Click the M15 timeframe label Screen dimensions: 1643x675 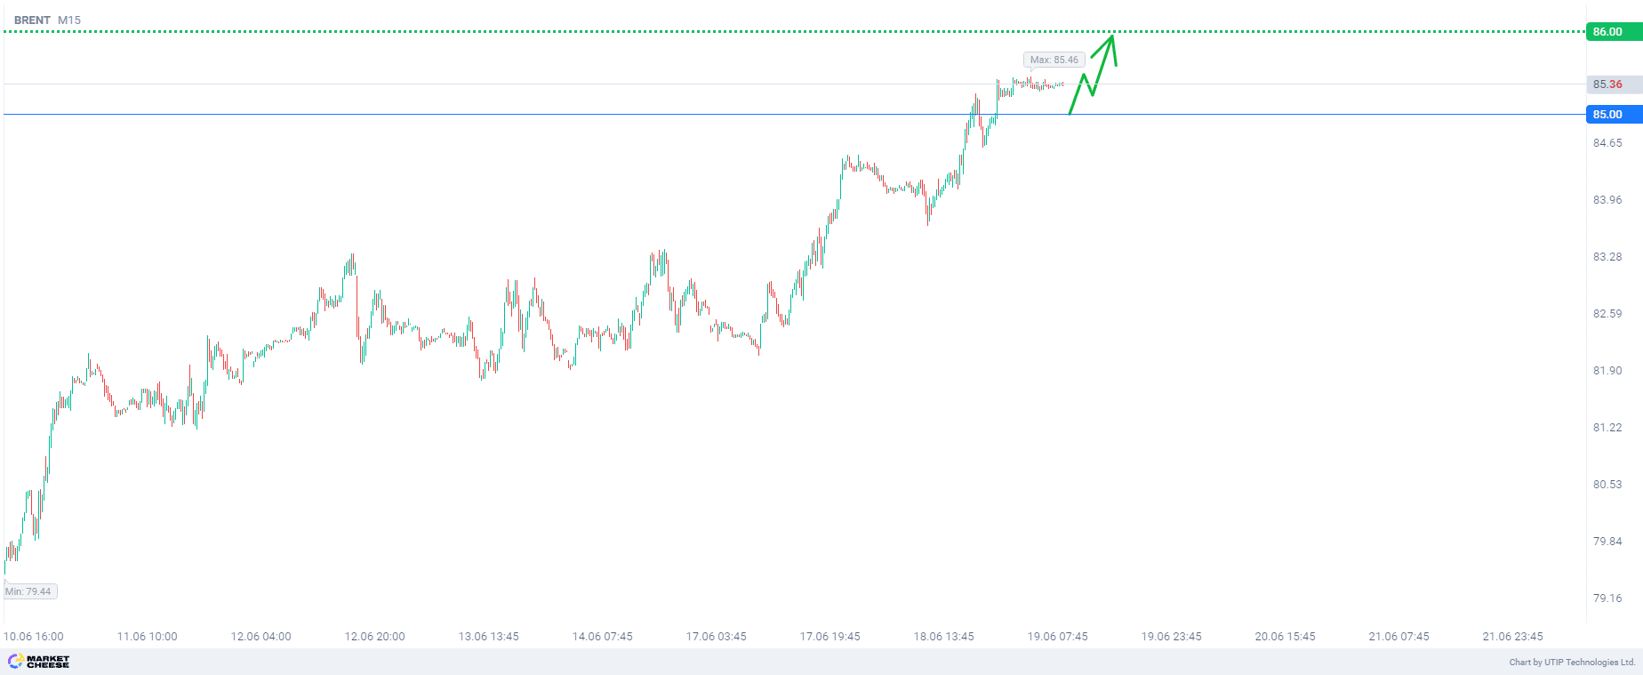(69, 20)
